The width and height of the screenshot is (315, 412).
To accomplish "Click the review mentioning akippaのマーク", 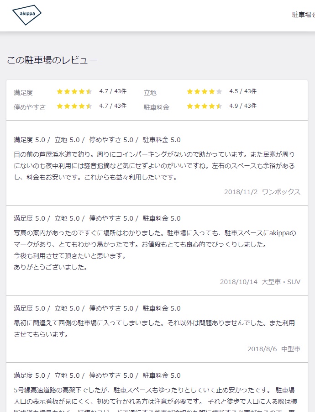I will pos(155,250).
